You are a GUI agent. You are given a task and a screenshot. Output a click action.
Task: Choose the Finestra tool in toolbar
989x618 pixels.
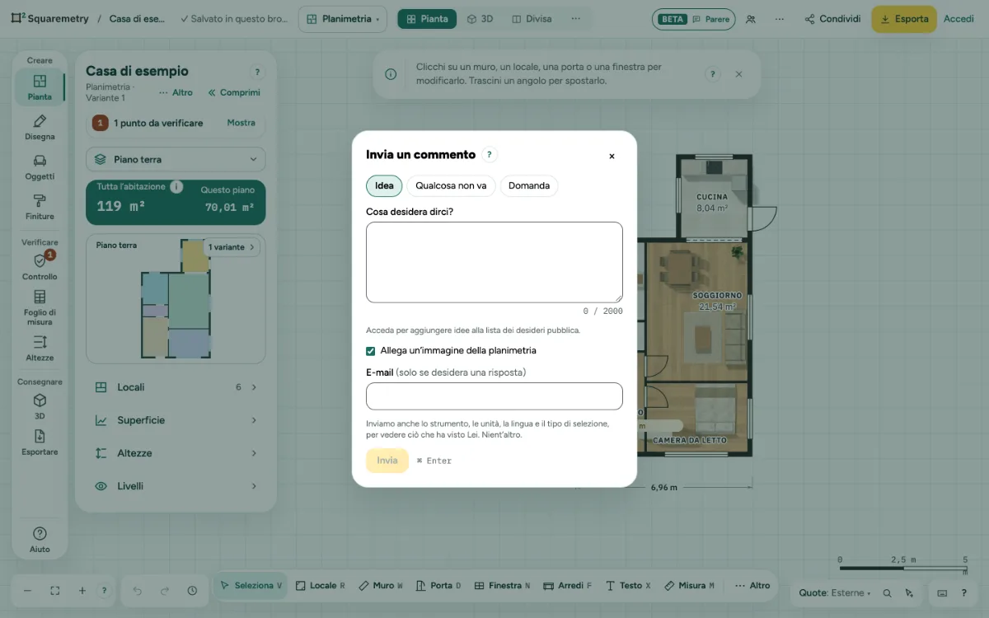[502, 586]
